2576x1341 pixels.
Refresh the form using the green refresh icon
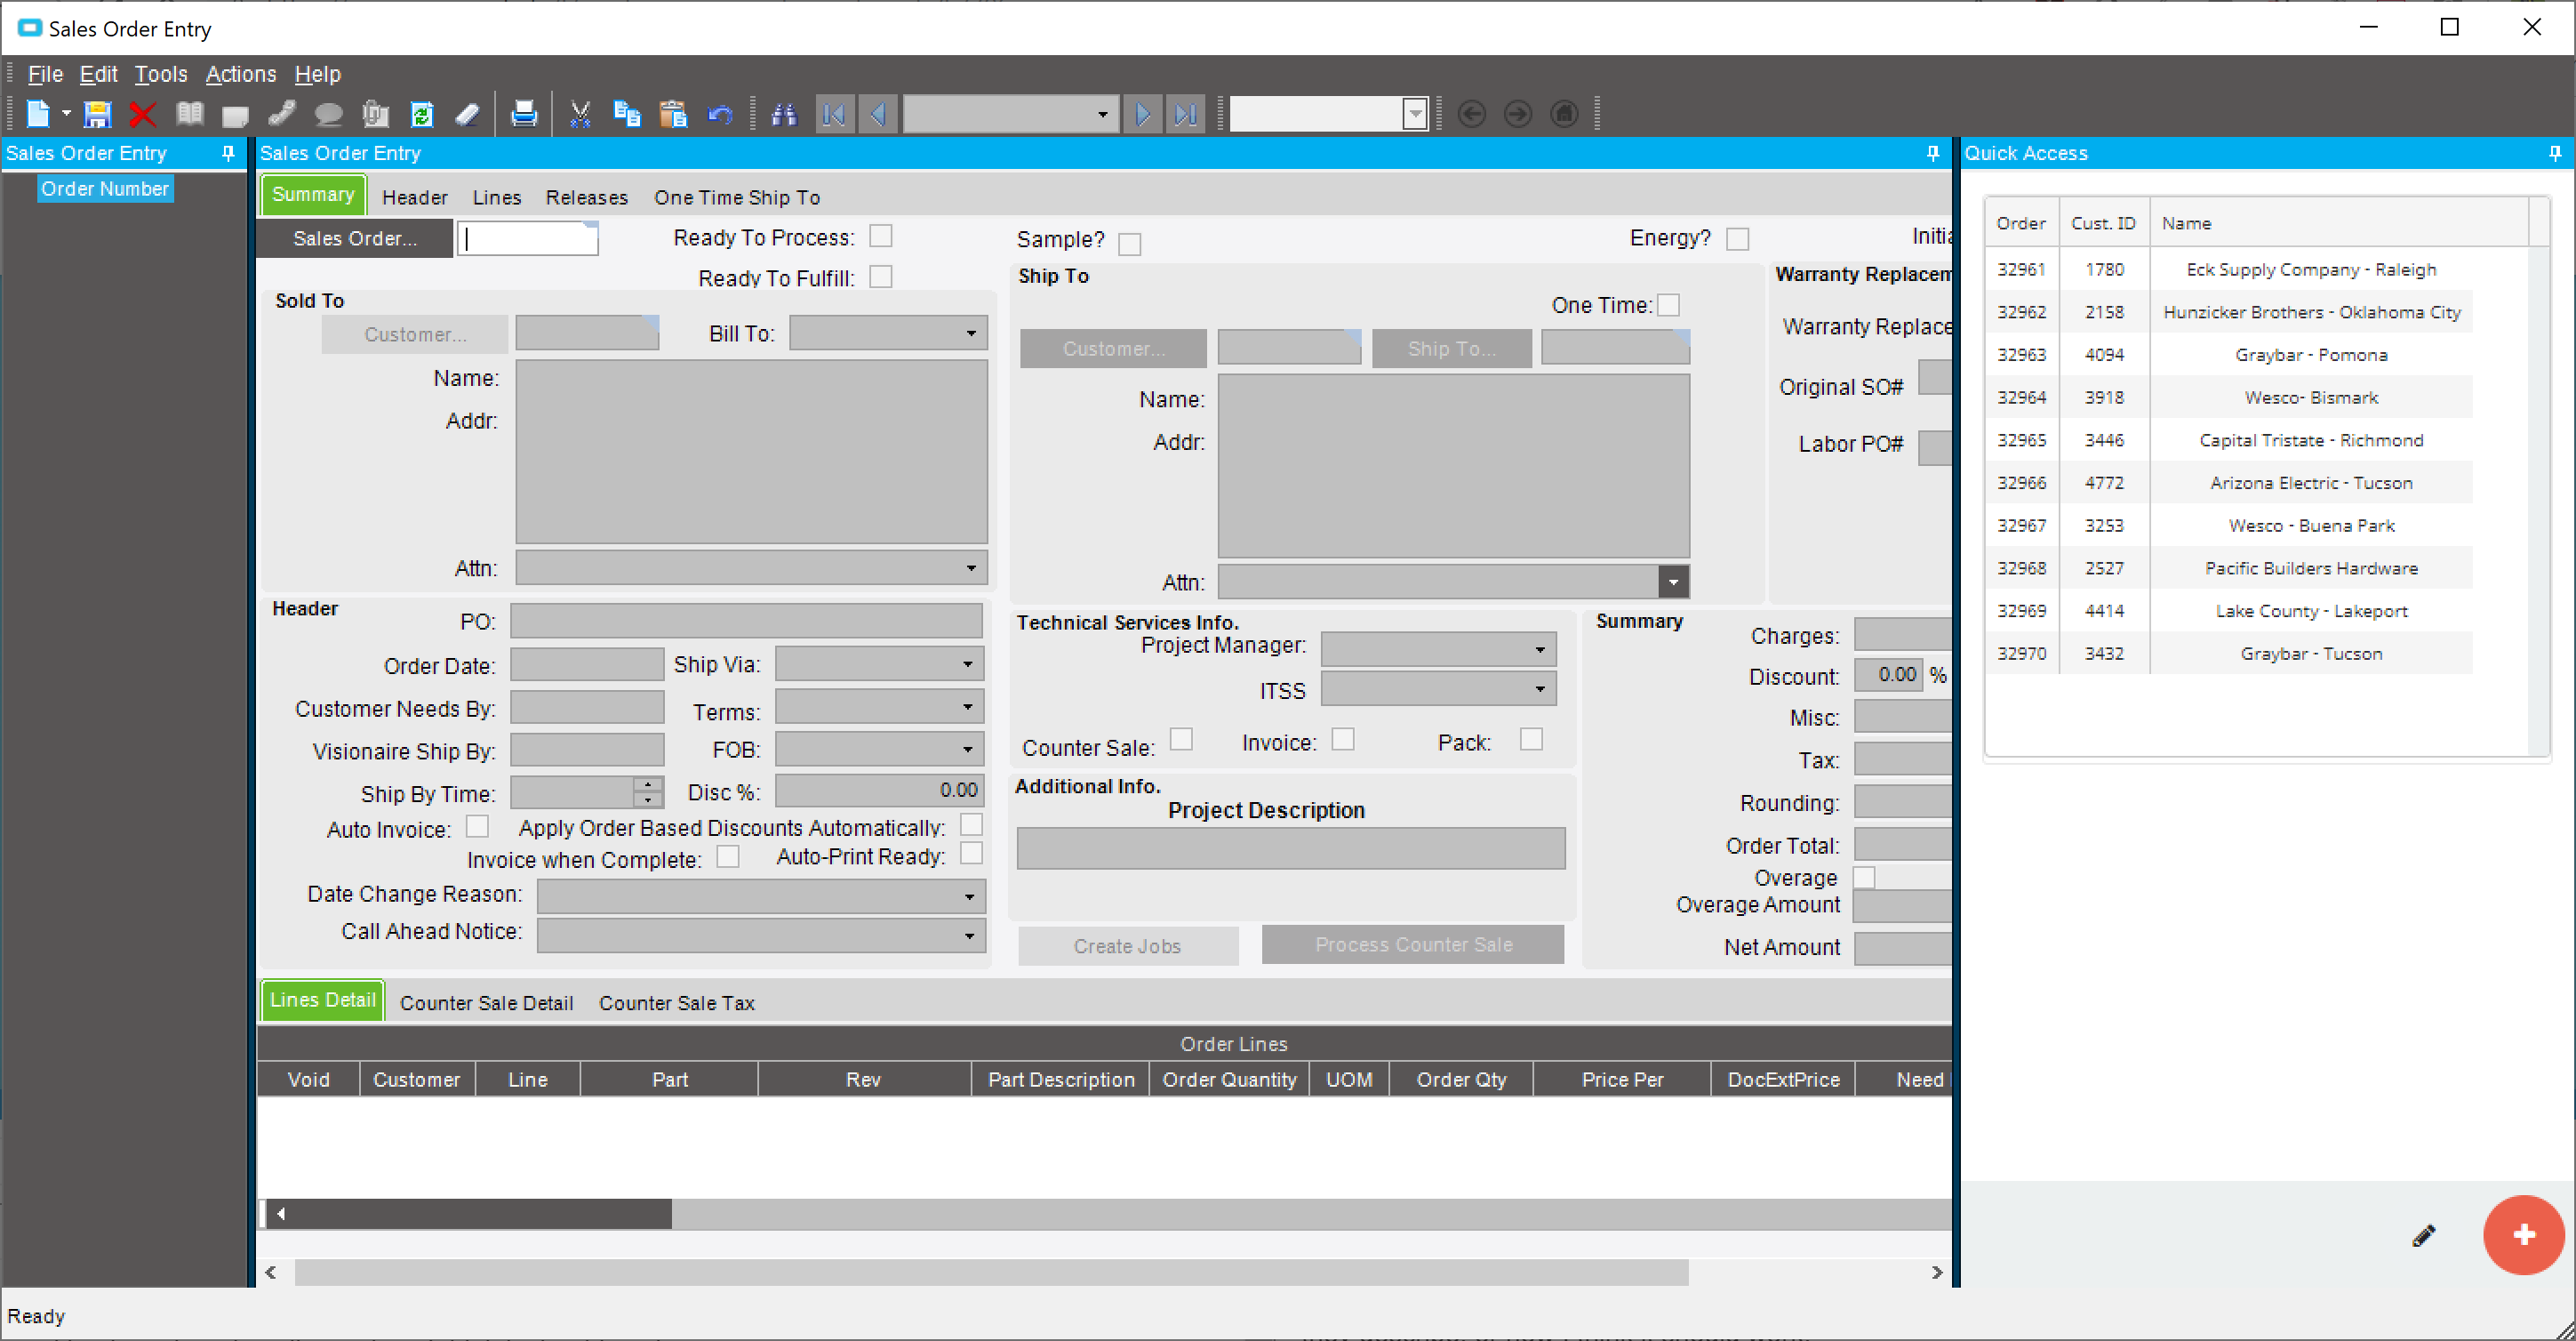[422, 114]
